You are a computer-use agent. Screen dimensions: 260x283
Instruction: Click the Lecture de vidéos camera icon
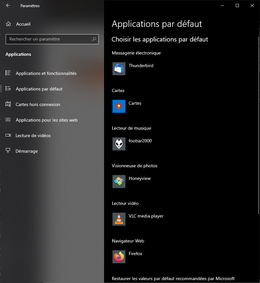tap(8, 135)
